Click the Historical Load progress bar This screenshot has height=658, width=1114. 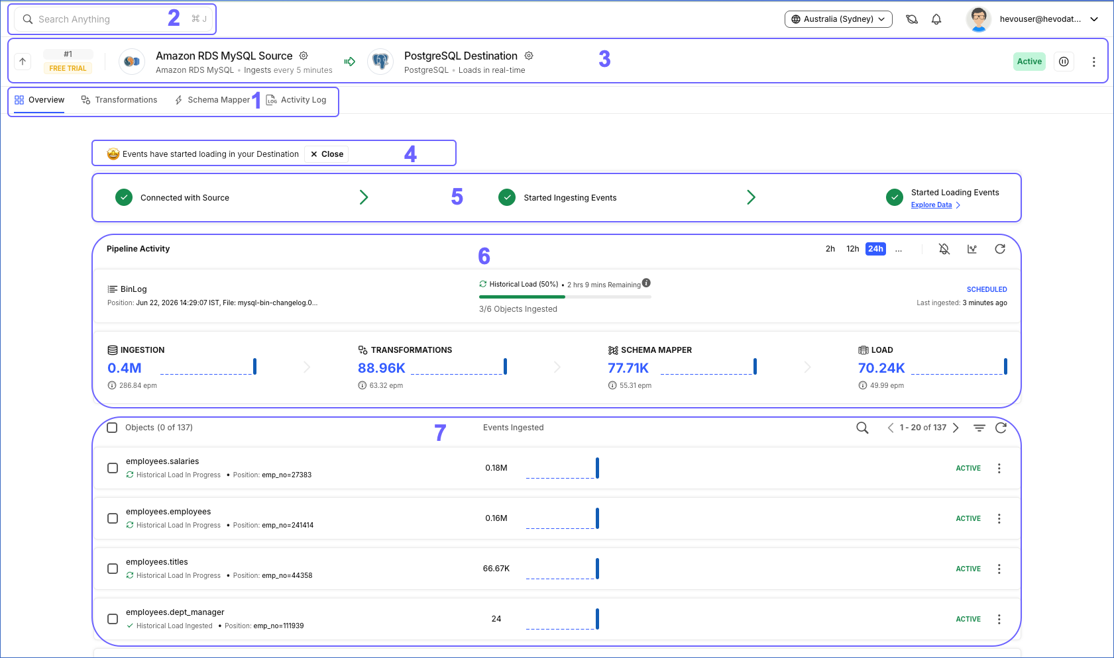tap(565, 297)
